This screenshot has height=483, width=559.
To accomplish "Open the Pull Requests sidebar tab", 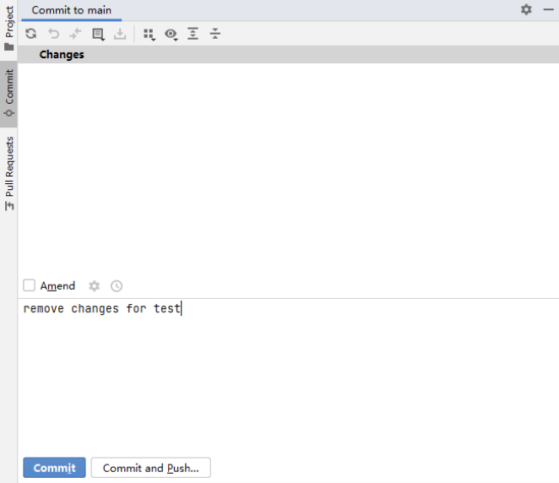I will [9, 174].
